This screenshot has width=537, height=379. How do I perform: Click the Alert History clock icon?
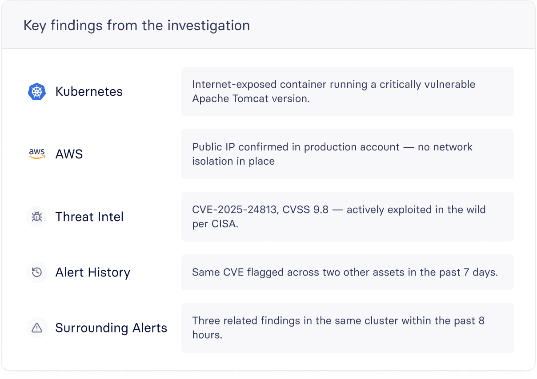click(x=37, y=272)
